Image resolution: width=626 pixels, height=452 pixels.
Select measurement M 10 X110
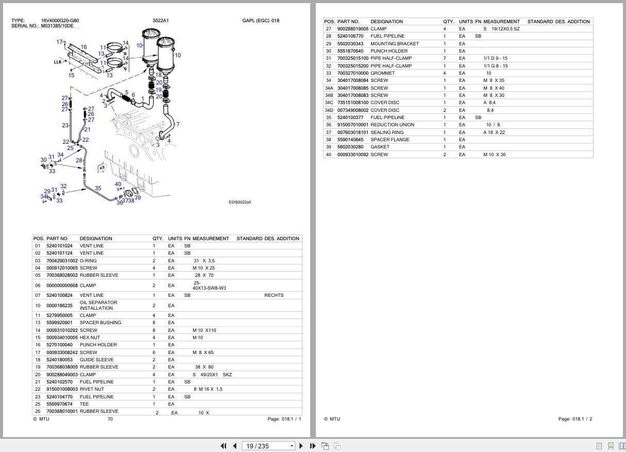[x=205, y=330]
